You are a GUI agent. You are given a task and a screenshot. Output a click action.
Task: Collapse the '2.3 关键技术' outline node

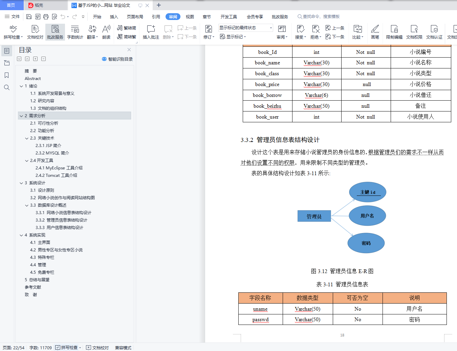(27, 138)
